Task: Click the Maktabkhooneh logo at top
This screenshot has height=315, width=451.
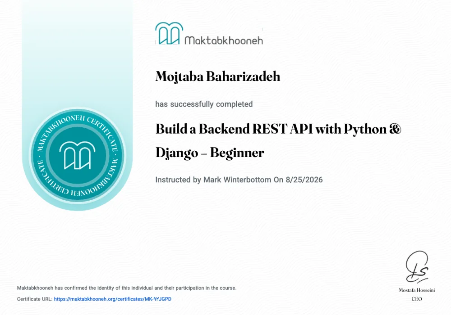Action: click(x=209, y=34)
